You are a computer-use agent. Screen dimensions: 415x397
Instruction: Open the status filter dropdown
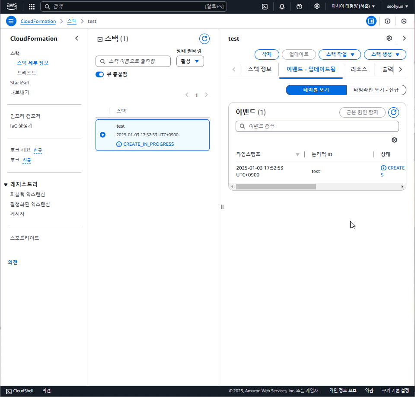coord(190,61)
